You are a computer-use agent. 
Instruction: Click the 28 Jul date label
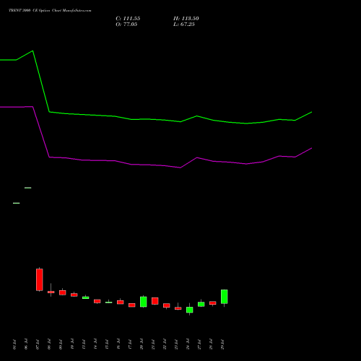point(211,344)
